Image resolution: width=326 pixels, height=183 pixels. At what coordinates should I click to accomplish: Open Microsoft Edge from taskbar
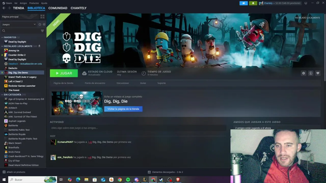[x=78, y=180]
